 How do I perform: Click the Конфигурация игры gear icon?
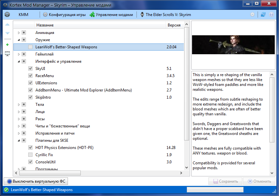tap(45, 14)
